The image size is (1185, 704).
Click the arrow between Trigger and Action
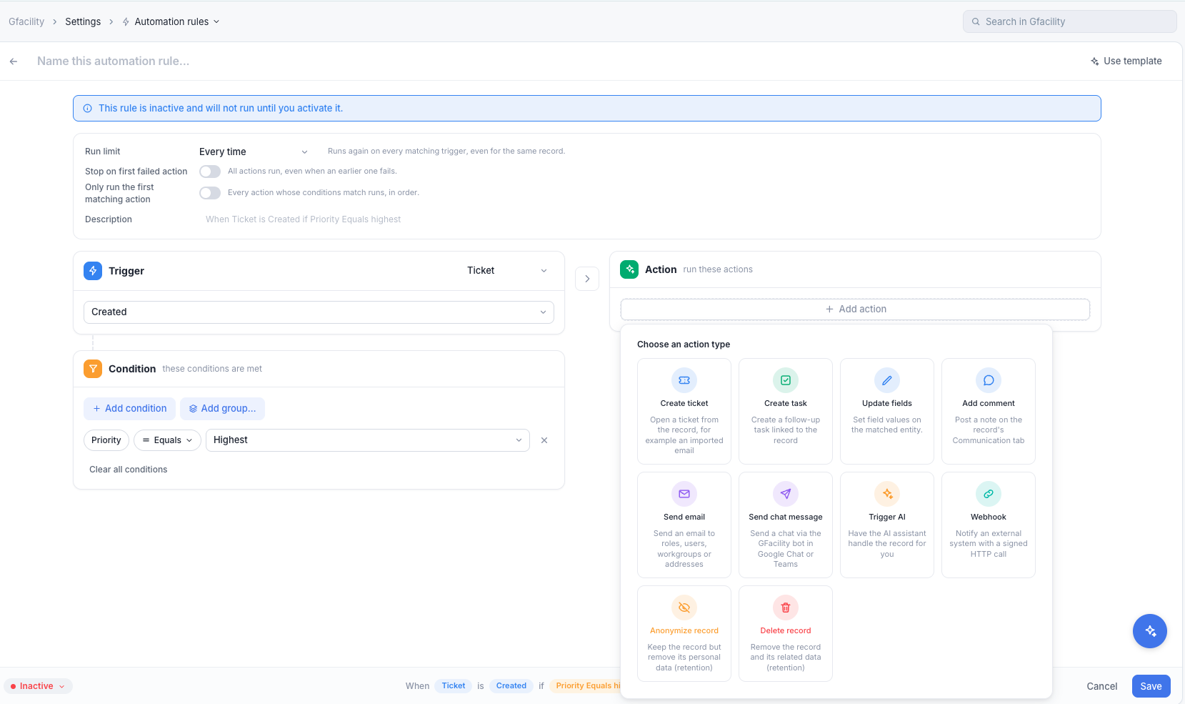[x=587, y=279]
